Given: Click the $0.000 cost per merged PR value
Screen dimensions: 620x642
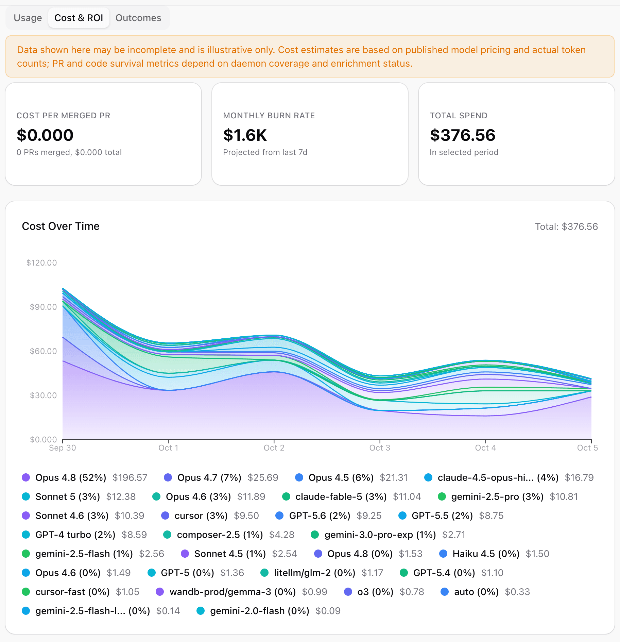Looking at the screenshot, I should tap(45, 135).
